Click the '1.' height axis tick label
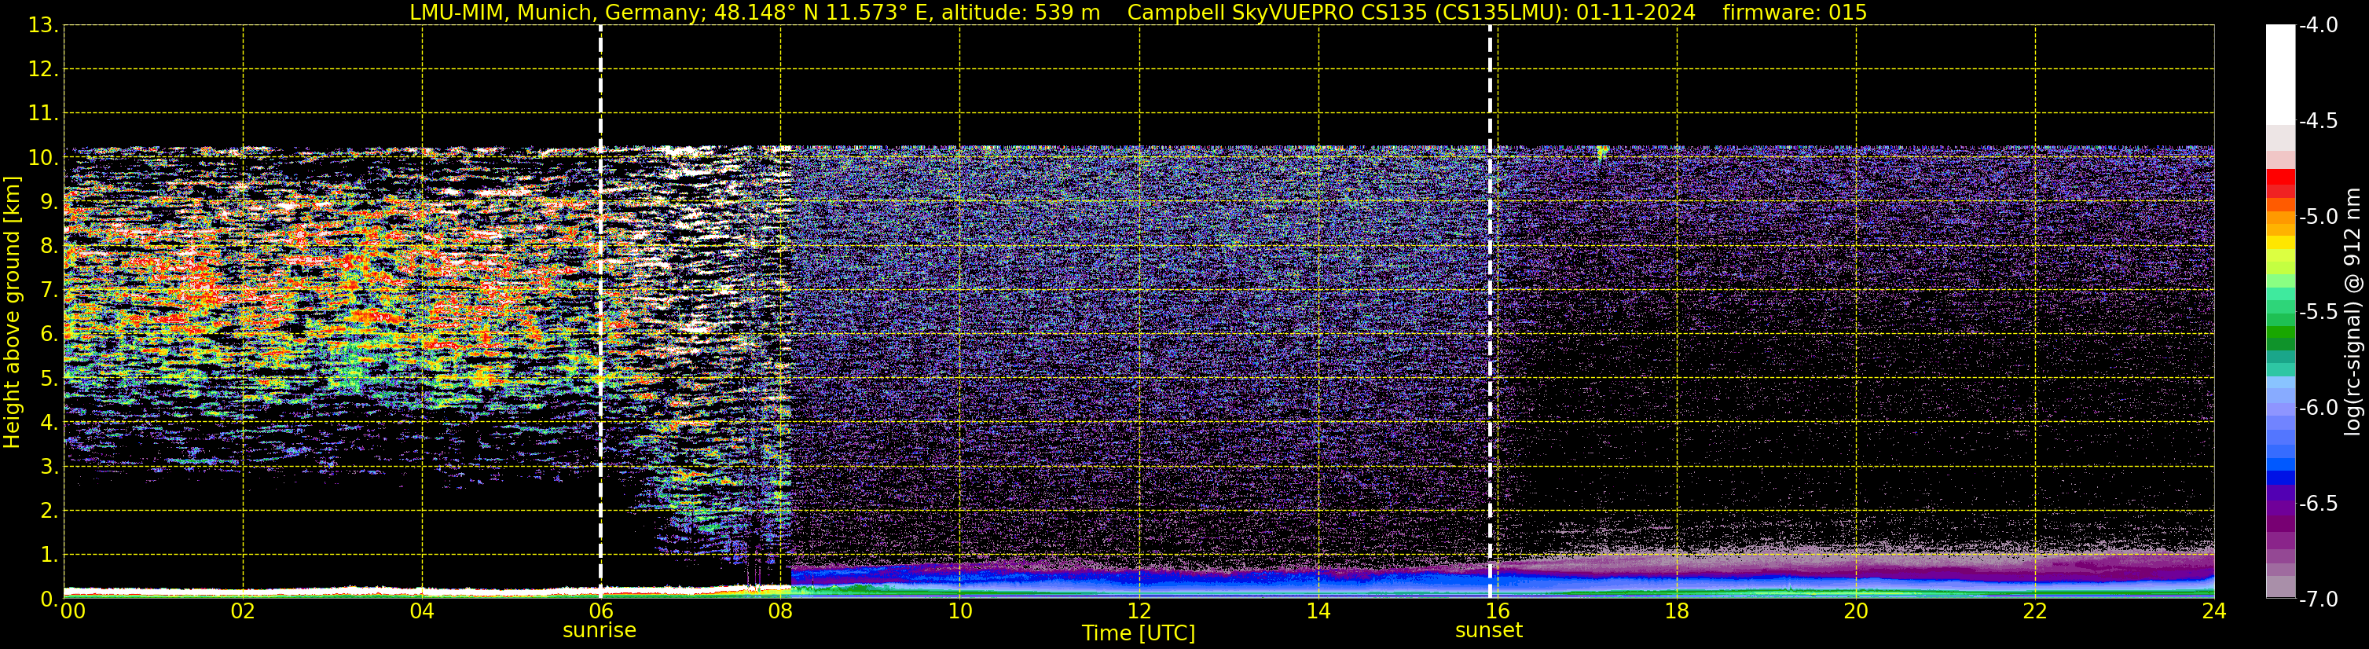This screenshot has width=2369, height=649. (x=49, y=555)
